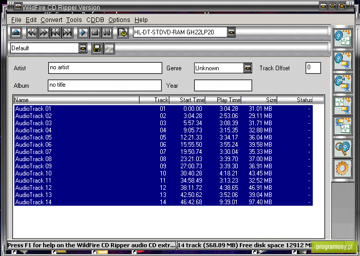The width and height of the screenshot is (360, 256).
Task: Select AudioTrack 01 row
Action: 163,109
